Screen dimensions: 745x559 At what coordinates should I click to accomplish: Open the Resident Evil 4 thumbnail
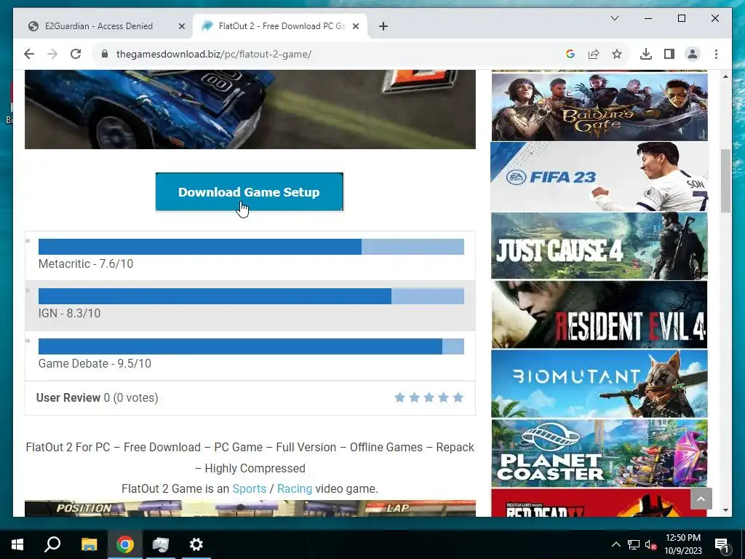click(x=599, y=314)
